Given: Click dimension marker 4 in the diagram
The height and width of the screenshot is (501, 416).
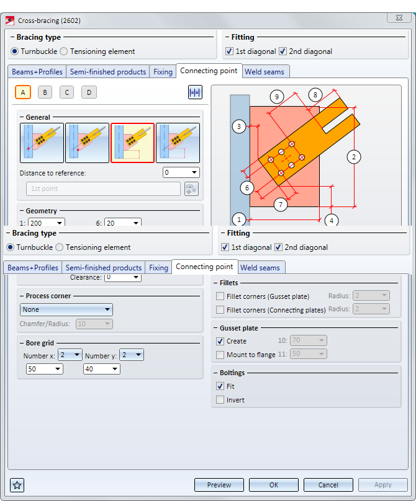Looking at the screenshot, I should (x=332, y=220).
